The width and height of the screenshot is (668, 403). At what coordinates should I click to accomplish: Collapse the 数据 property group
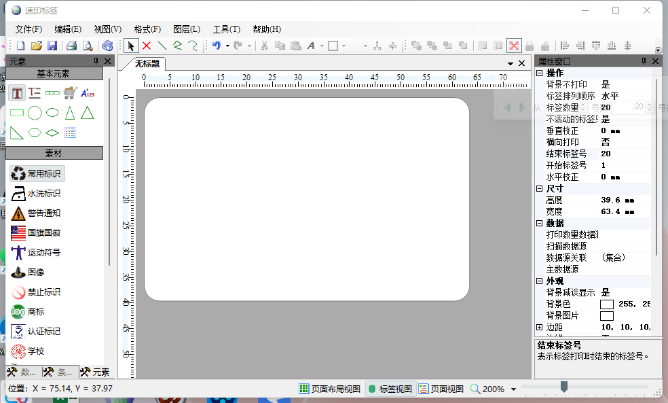[x=539, y=223]
